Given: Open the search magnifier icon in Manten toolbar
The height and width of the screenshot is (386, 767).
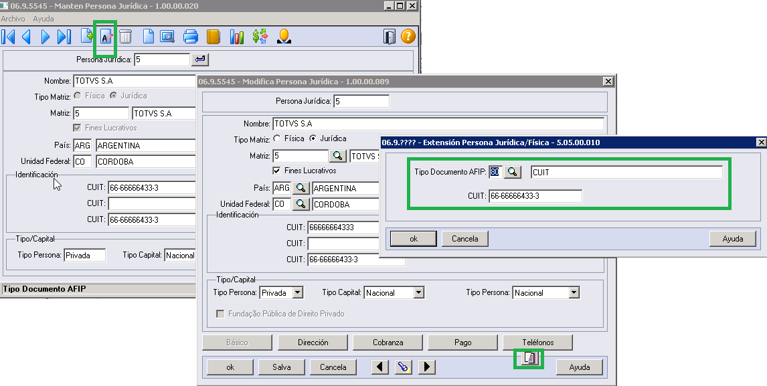Looking at the screenshot, I should point(167,37).
